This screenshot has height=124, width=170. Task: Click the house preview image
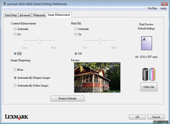[x=97, y=77]
